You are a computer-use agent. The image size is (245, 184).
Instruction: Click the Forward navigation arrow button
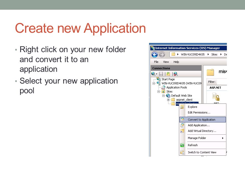click(x=162, y=55)
